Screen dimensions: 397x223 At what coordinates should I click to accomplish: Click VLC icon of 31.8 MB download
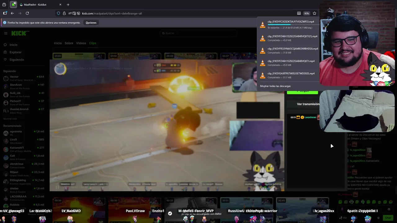click(263, 50)
